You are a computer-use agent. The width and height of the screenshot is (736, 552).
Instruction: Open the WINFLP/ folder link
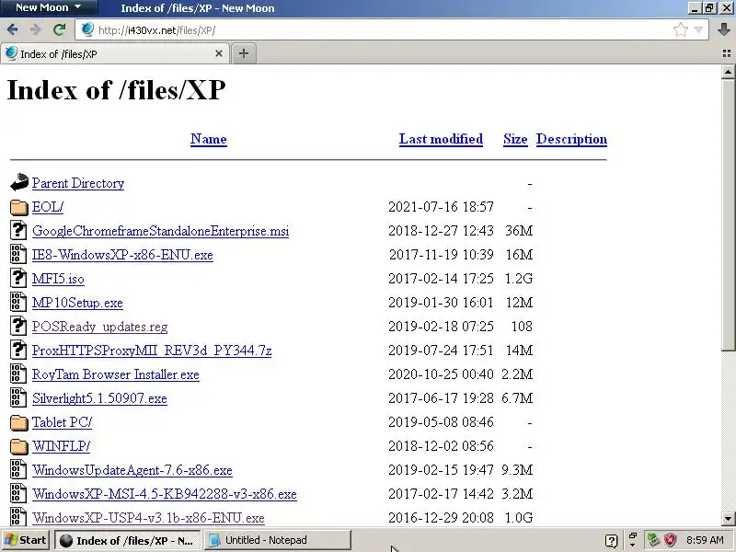tap(61, 446)
